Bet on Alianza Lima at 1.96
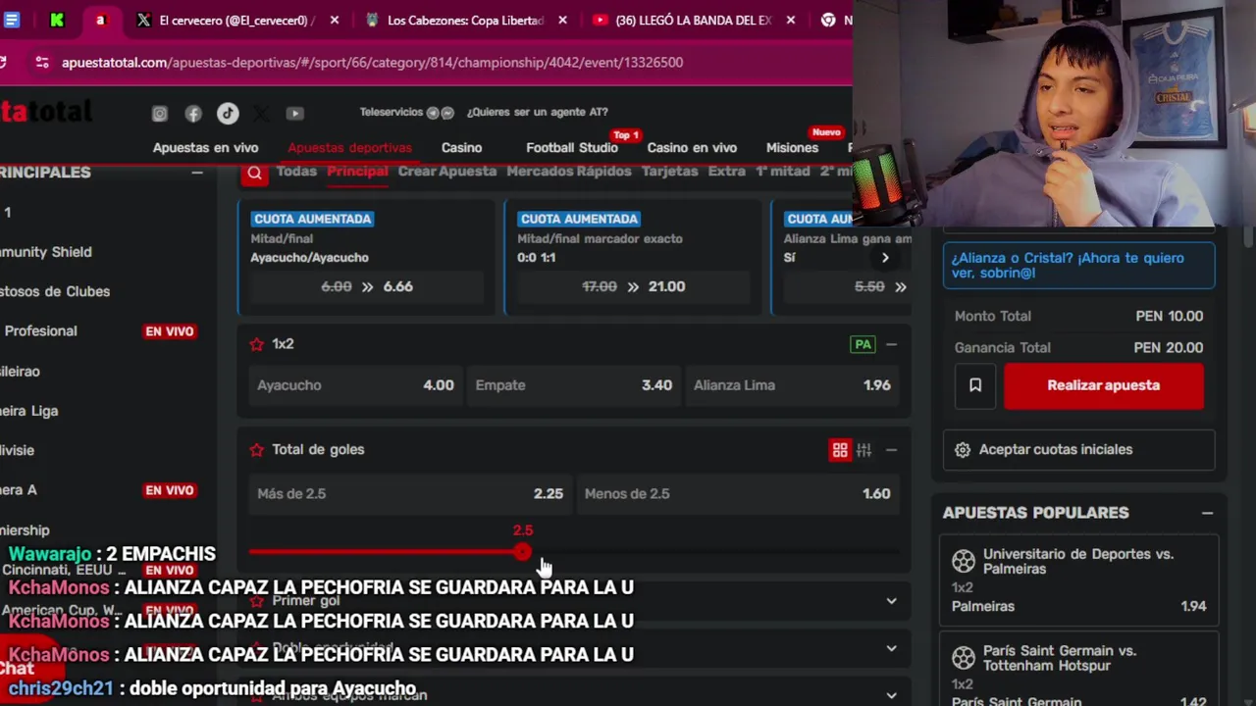Viewport: 1256px width, 706px height. [x=792, y=385]
